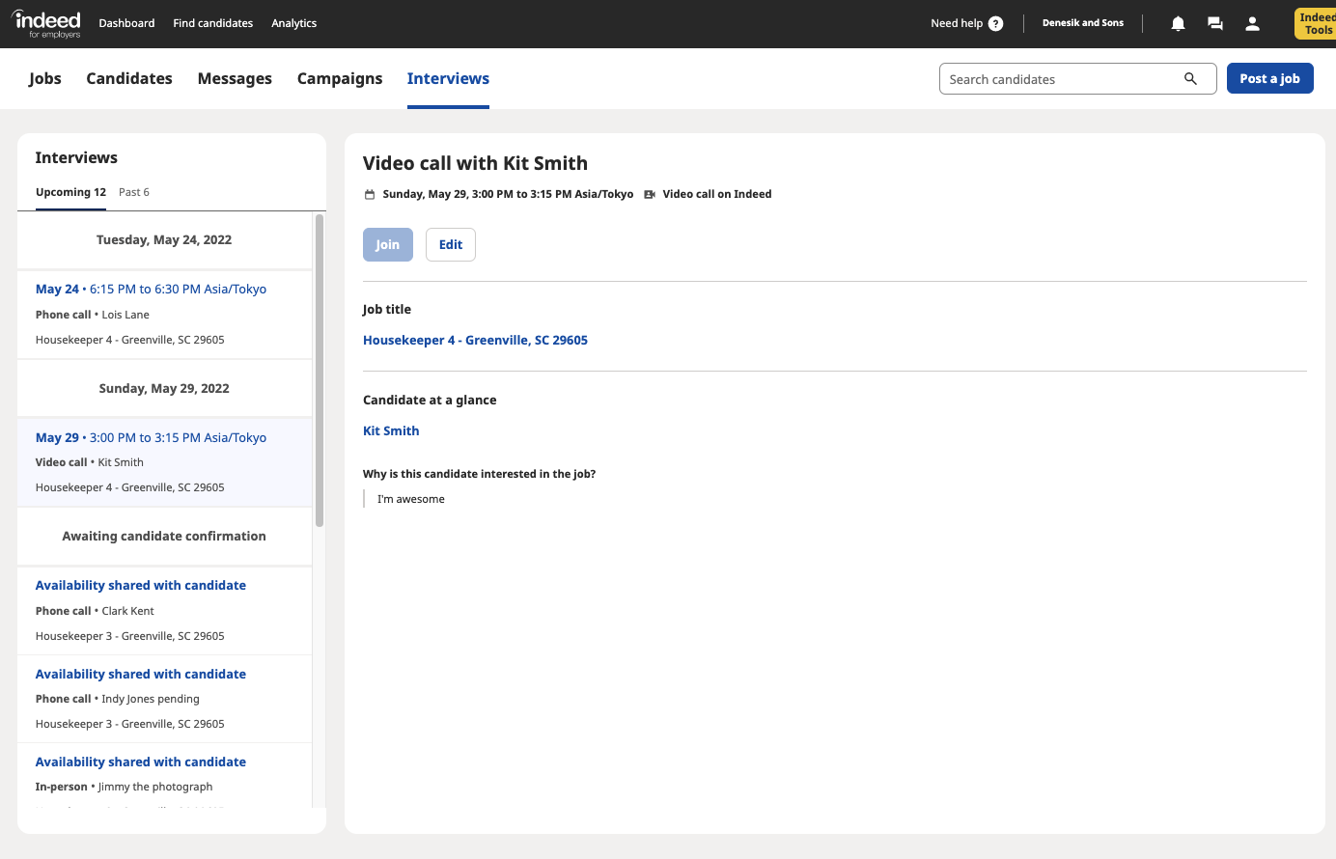Open the user account profile icon

(1252, 24)
